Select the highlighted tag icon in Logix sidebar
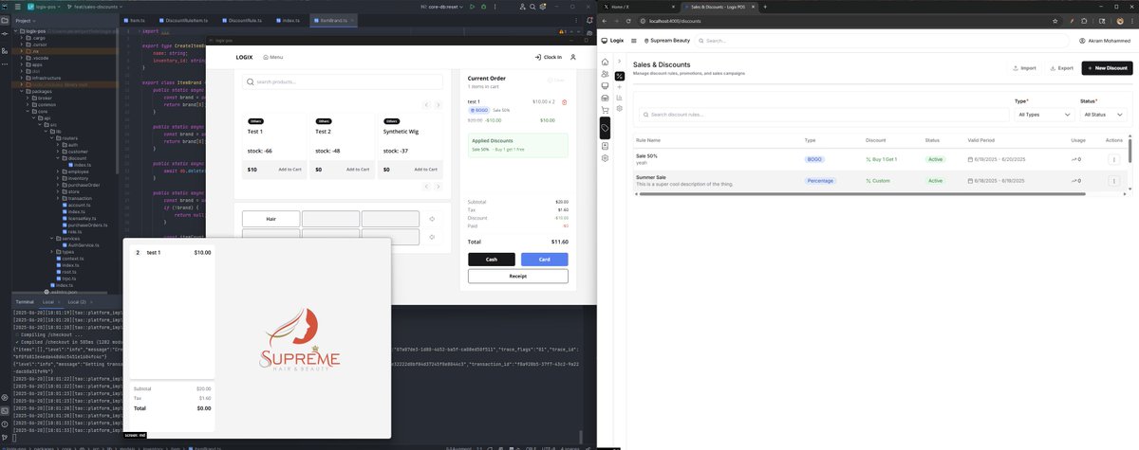Screen dimensions: 1139x450 pyautogui.click(x=605, y=127)
